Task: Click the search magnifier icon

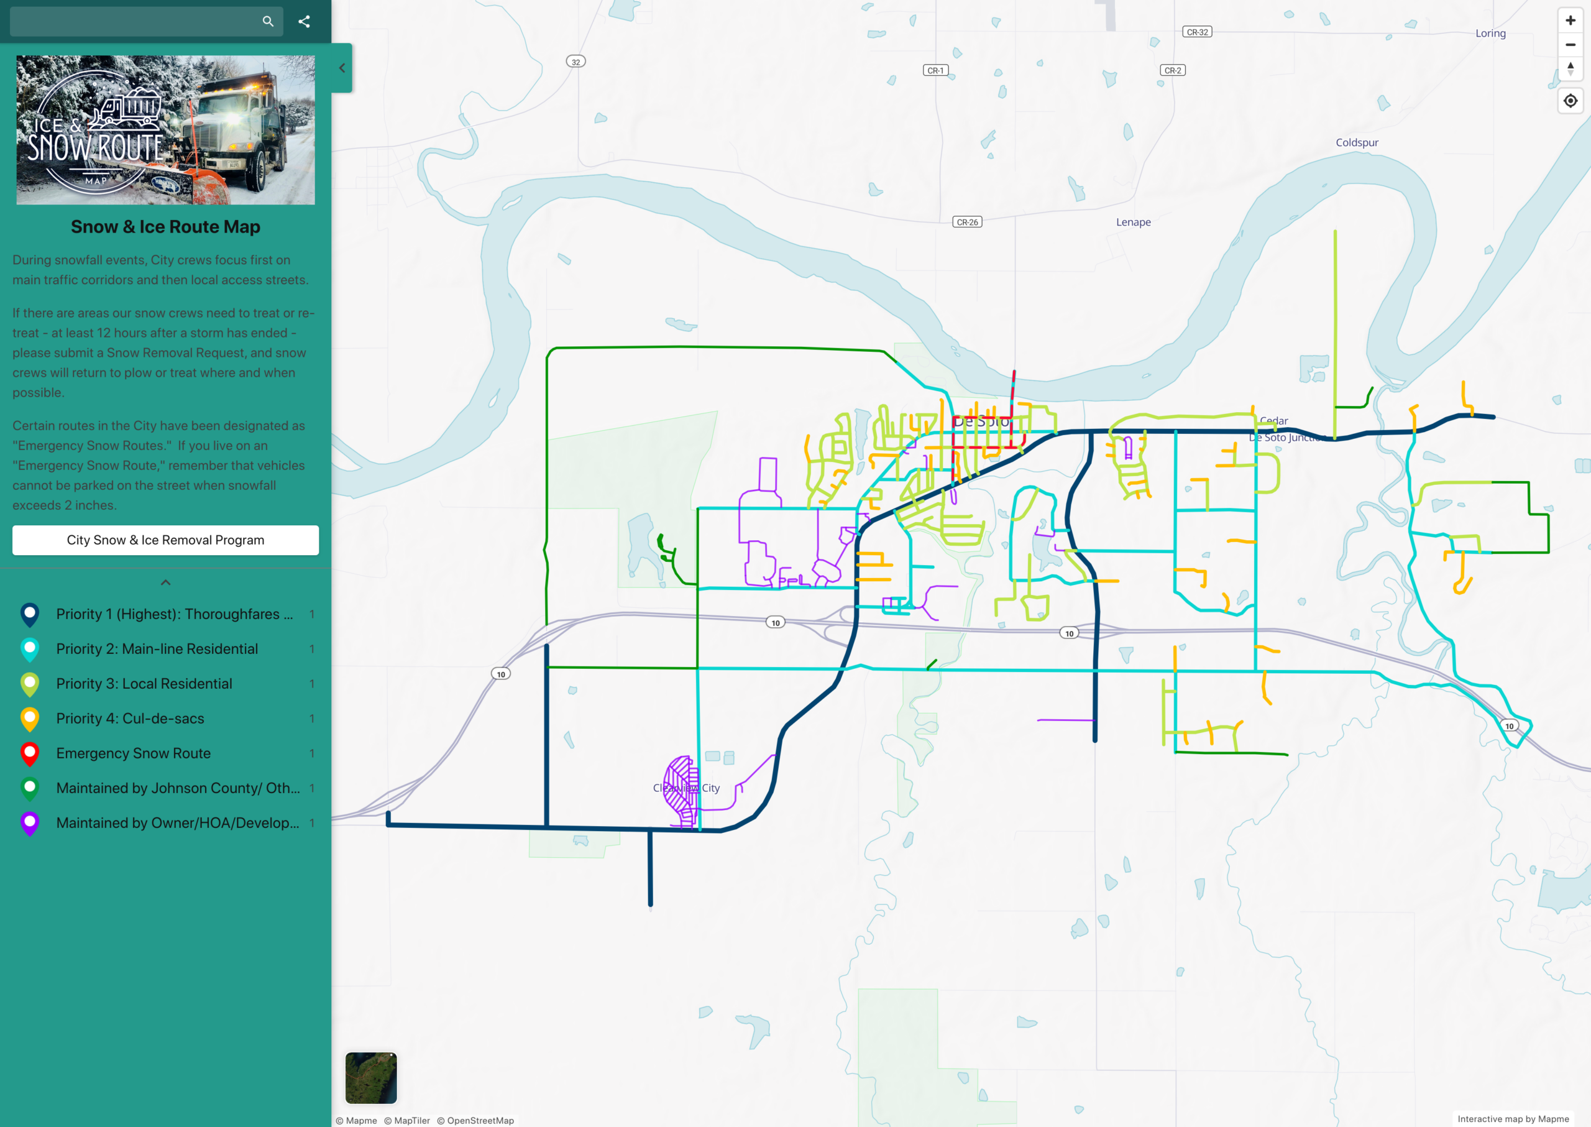Action: pos(268,22)
